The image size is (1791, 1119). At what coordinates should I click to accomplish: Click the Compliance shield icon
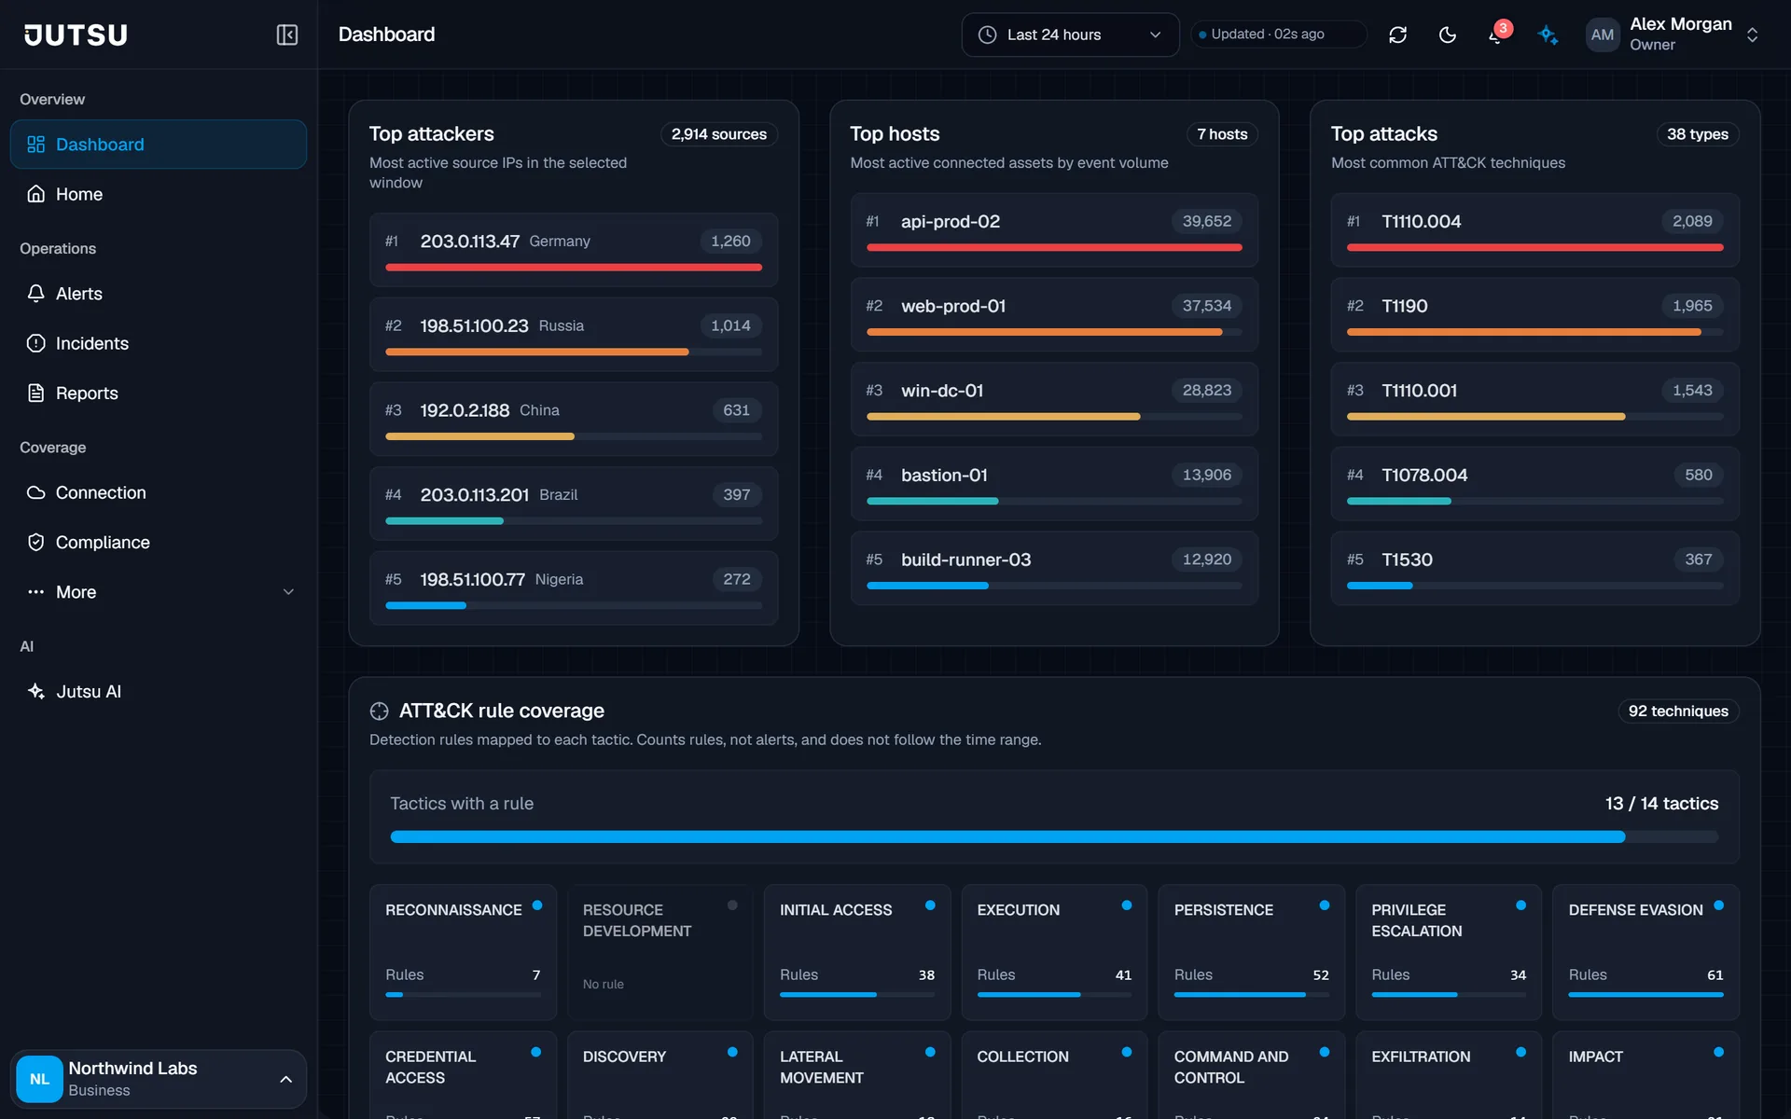(x=35, y=542)
